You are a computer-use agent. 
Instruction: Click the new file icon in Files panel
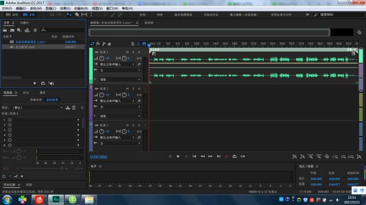pyautogui.click(x=19, y=30)
